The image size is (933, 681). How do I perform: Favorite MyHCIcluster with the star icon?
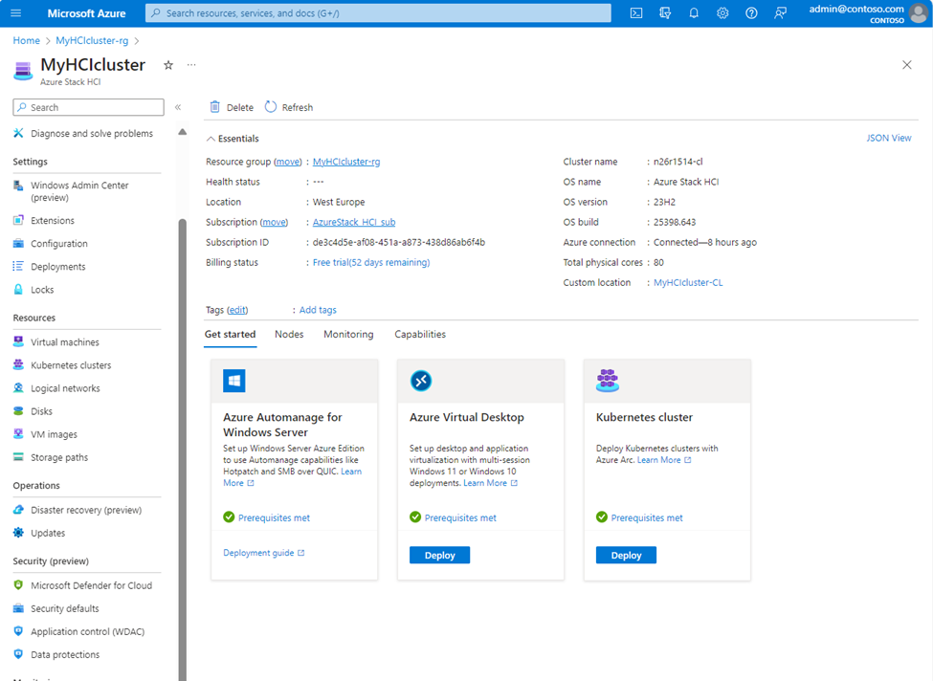168,65
